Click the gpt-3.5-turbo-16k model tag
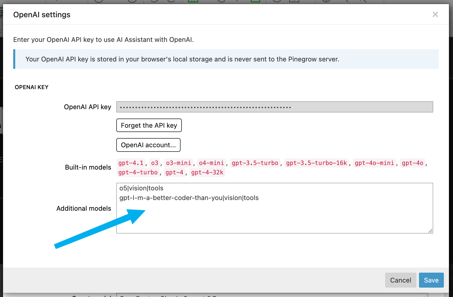The height and width of the screenshot is (297, 453). pyautogui.click(x=316, y=163)
